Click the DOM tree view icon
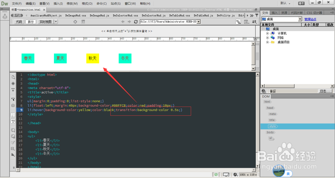This screenshot has height=178, width=335. [x=238, y=22]
